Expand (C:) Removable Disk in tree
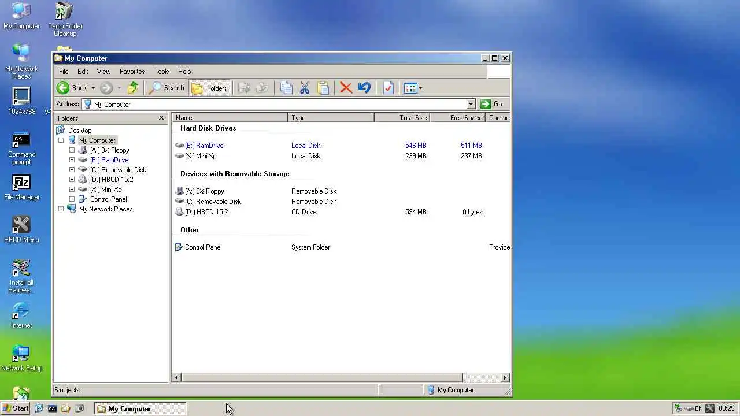Viewport: 740px width, 416px height. point(72,170)
